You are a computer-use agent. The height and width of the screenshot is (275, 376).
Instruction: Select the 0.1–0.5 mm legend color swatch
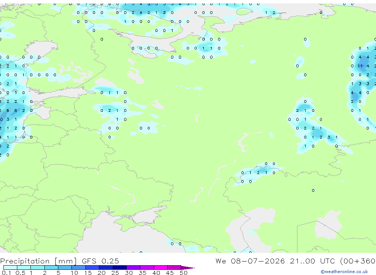click(10, 267)
